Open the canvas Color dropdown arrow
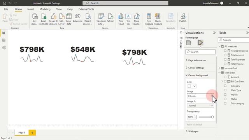This screenshot has height=140, width=249. tap(195, 86)
